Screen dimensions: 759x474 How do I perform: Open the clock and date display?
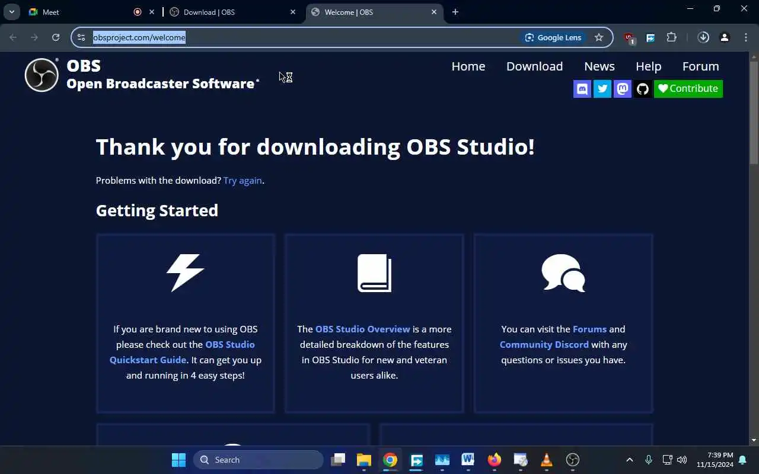point(715,460)
